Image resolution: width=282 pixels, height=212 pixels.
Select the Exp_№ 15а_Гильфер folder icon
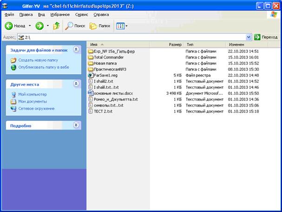(x=91, y=51)
